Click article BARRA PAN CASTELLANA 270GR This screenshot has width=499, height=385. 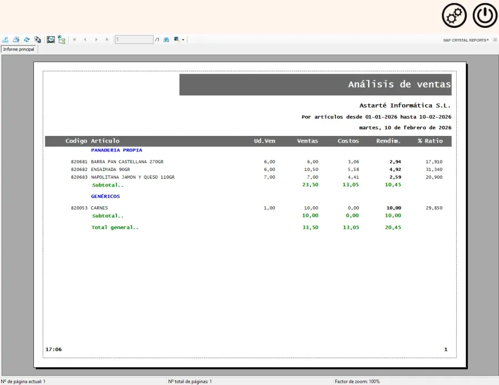click(x=127, y=162)
